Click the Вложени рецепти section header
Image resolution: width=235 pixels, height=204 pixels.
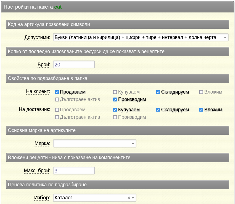pyautogui.click(x=118, y=157)
